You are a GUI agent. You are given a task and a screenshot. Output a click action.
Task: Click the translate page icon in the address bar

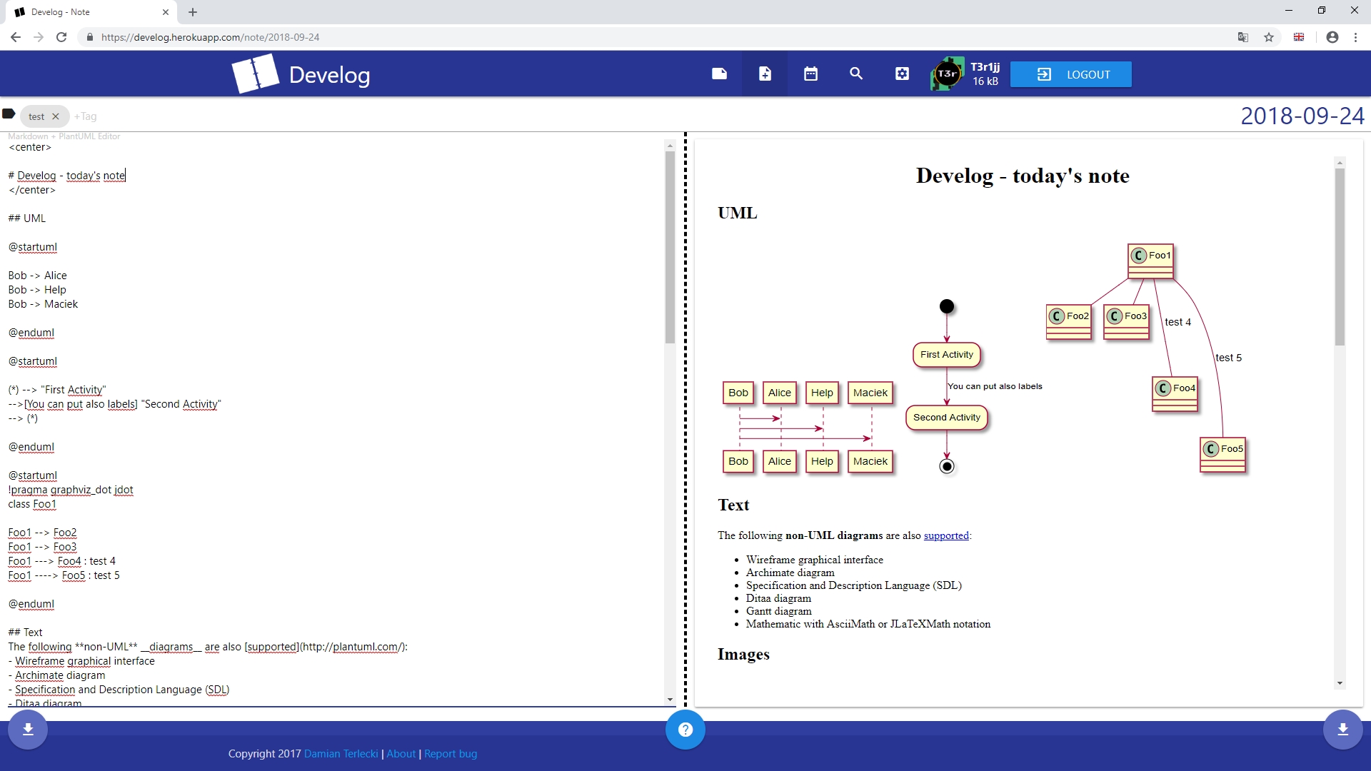point(1243,37)
